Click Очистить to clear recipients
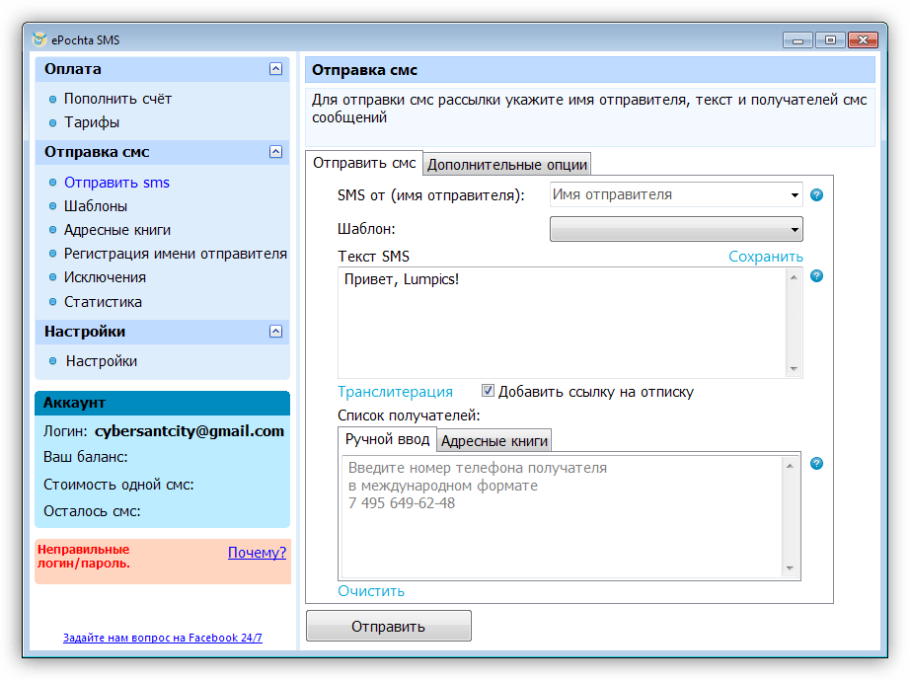 click(x=371, y=591)
